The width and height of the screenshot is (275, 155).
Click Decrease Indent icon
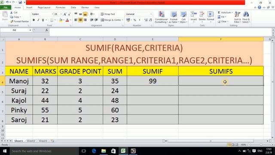click(92, 20)
